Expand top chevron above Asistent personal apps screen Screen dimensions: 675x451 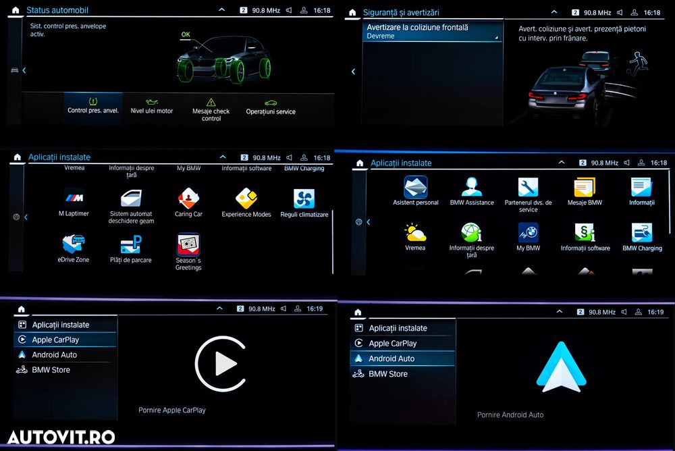[562, 163]
